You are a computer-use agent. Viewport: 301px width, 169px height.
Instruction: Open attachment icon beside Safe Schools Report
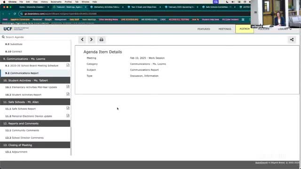(68, 108)
